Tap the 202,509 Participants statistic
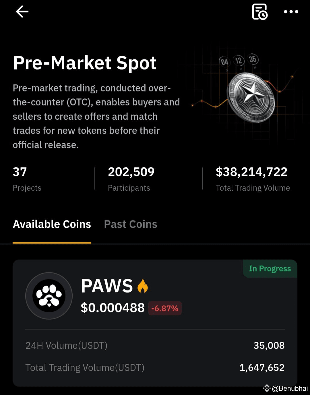Image resolution: width=310 pixels, height=395 pixels. [x=131, y=179]
